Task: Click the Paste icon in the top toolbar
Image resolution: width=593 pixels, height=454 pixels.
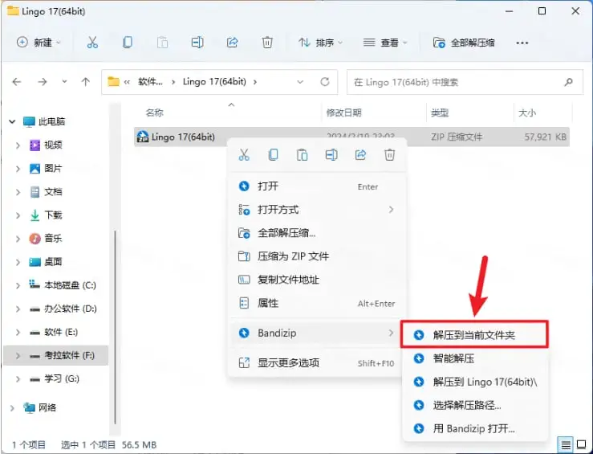Action: [x=162, y=43]
